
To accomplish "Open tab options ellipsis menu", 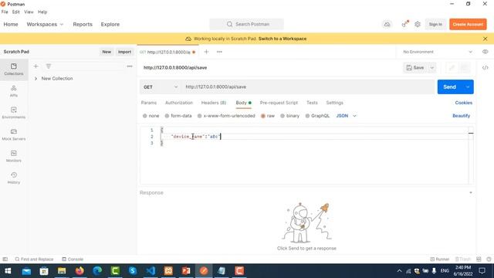I will click(219, 52).
